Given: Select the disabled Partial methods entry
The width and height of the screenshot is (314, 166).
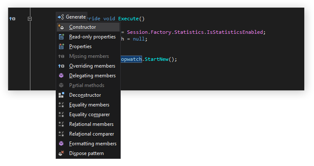Looking at the screenshot, I should tap(88, 85).
